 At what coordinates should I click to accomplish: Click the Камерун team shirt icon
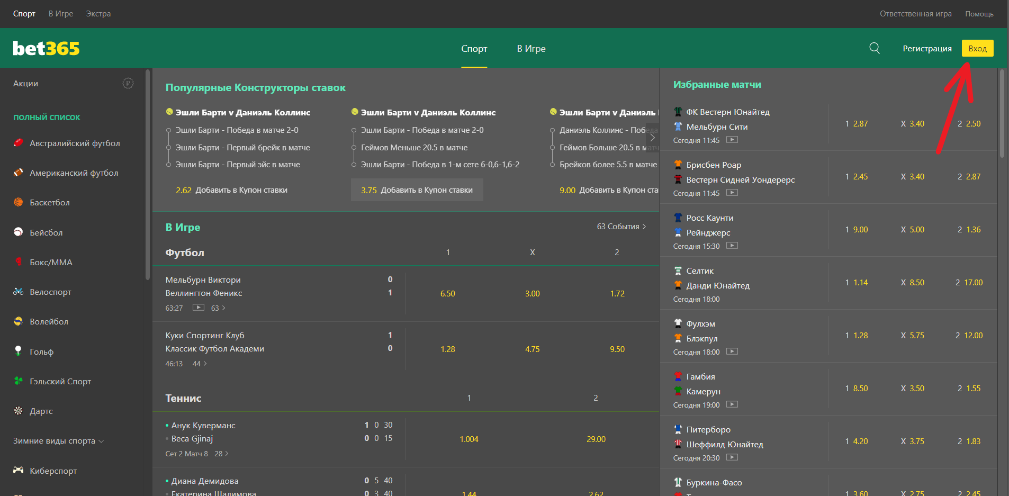(x=678, y=391)
